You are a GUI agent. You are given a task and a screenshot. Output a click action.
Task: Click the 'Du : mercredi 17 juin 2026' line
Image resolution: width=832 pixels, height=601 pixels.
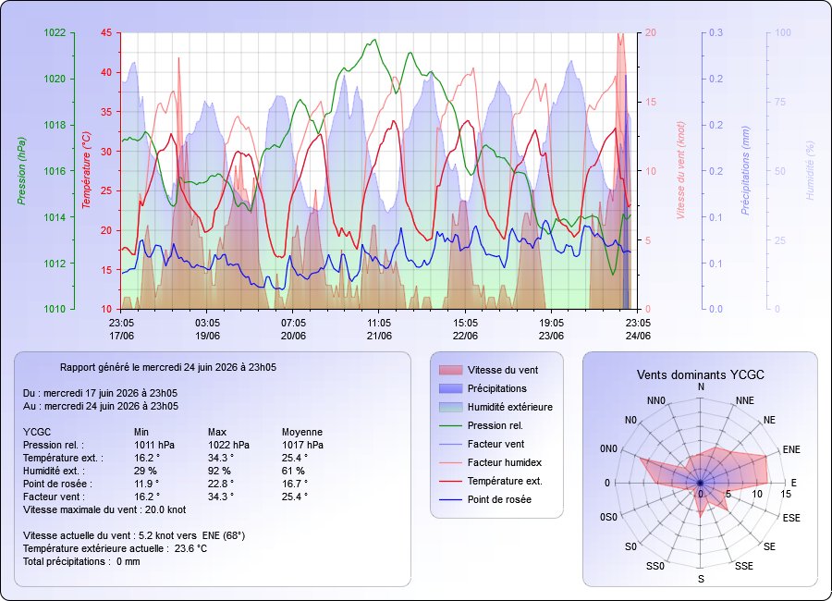[x=100, y=393]
